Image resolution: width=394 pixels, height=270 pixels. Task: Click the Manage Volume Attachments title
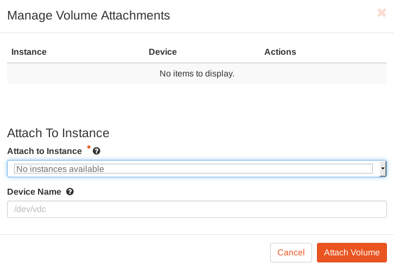[88, 15]
